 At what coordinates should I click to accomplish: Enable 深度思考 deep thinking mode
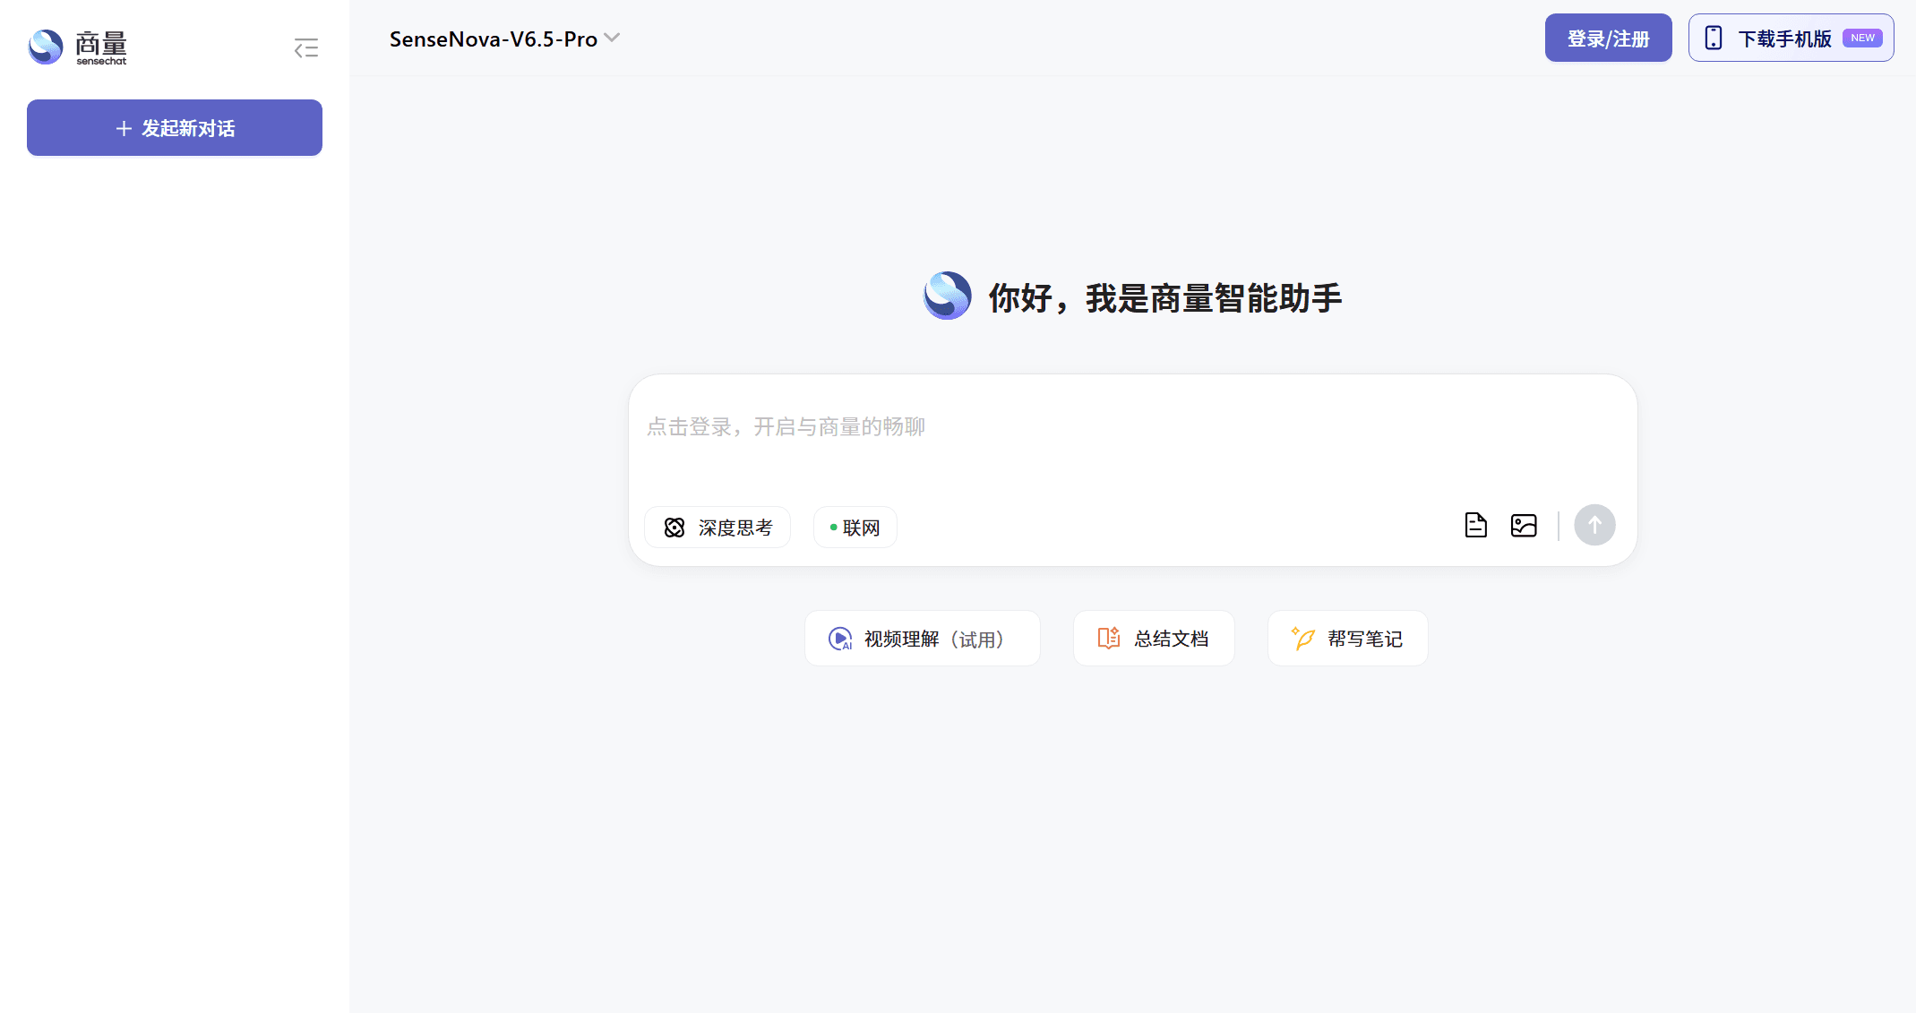717,528
